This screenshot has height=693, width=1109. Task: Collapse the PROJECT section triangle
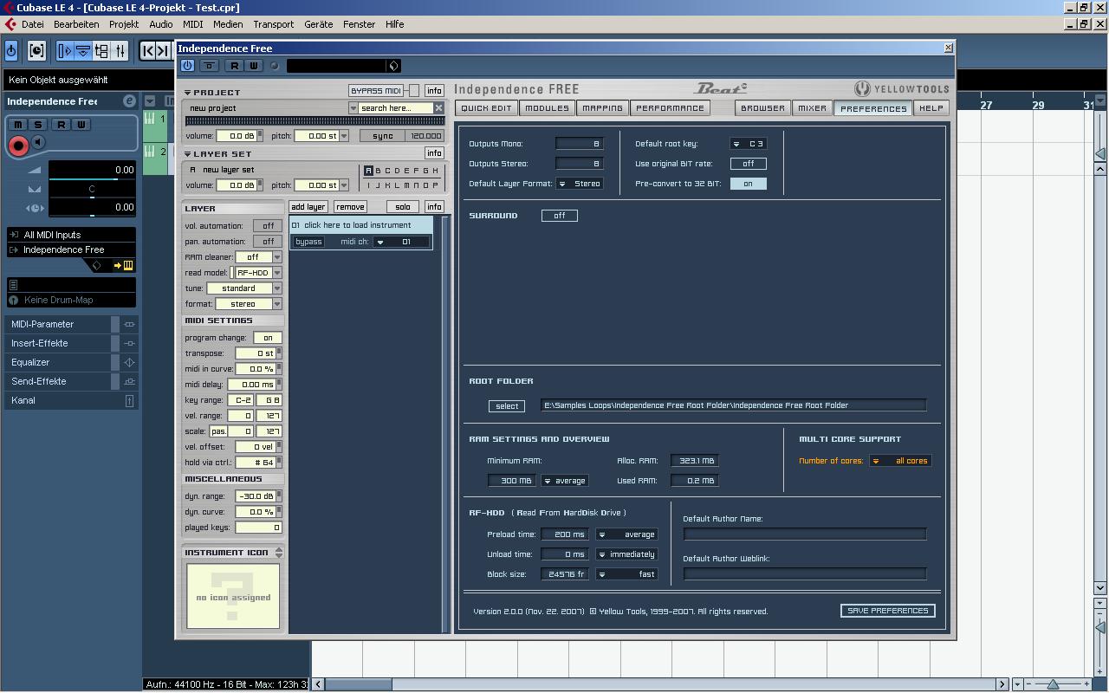coord(187,93)
